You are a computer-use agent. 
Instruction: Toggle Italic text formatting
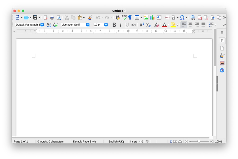click(x=121, y=25)
